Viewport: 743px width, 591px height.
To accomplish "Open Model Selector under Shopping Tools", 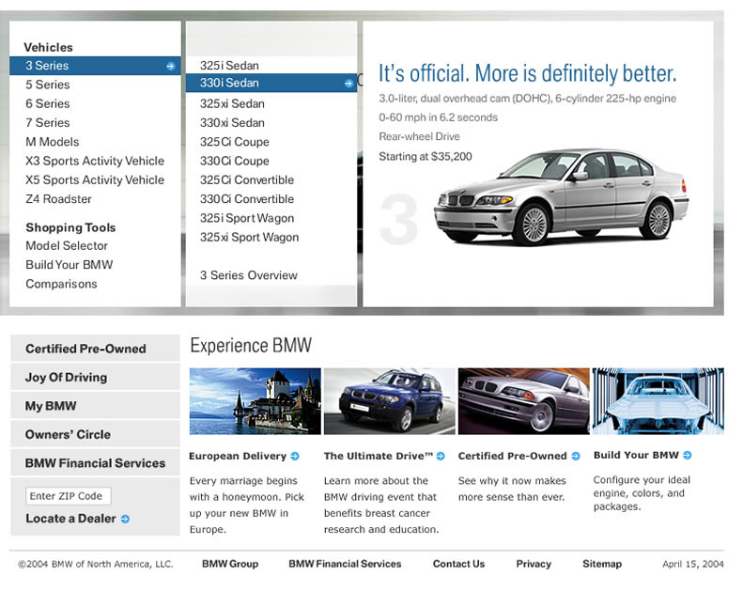I will (67, 245).
